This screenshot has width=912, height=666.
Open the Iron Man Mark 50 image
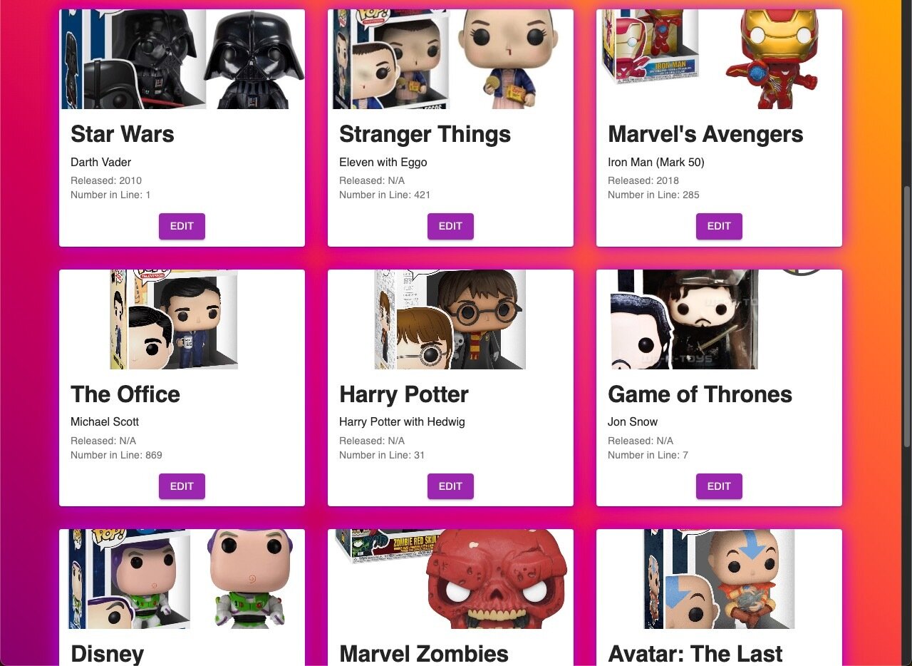(x=719, y=59)
